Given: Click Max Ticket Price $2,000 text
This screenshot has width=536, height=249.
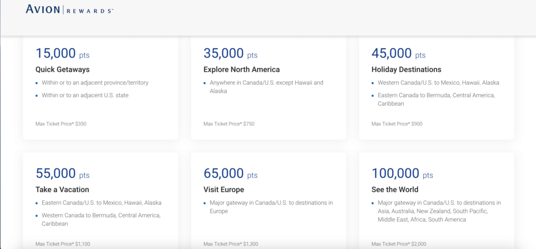Looking at the screenshot, I should (399, 244).
